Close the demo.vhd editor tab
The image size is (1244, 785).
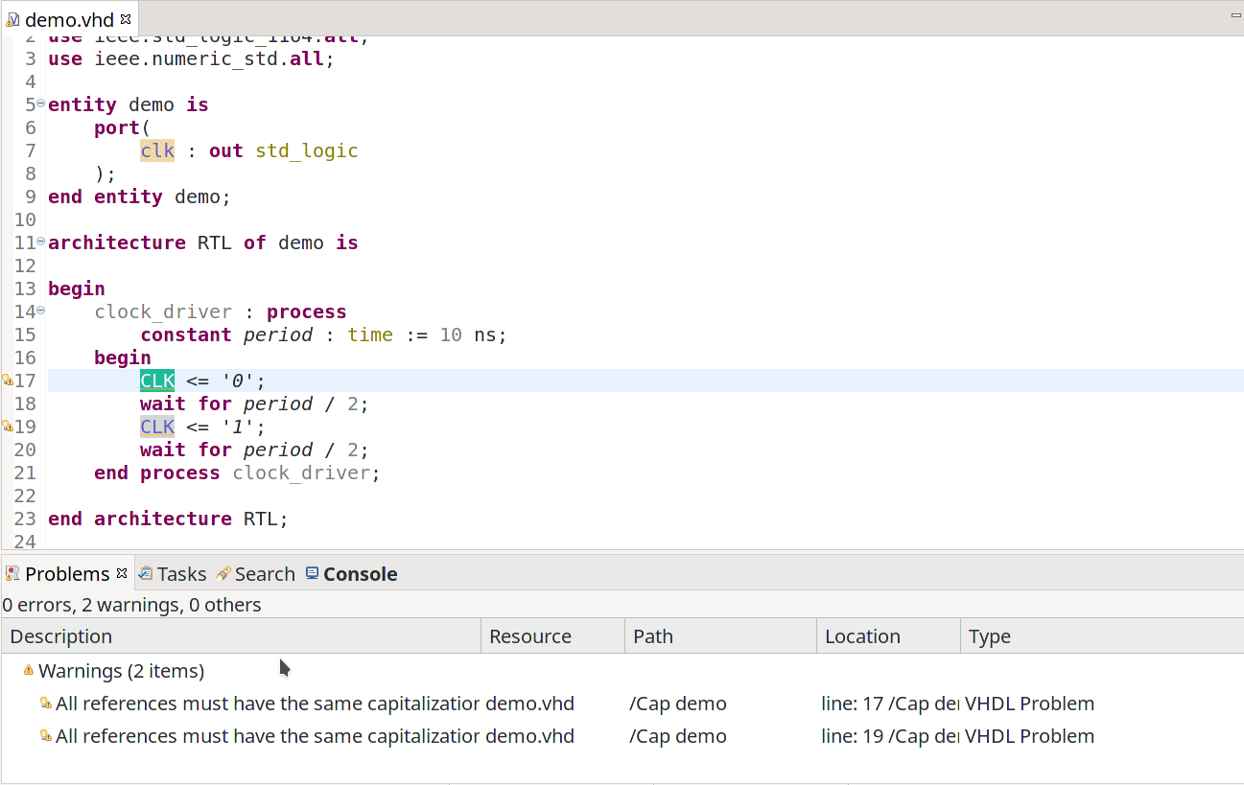126,19
